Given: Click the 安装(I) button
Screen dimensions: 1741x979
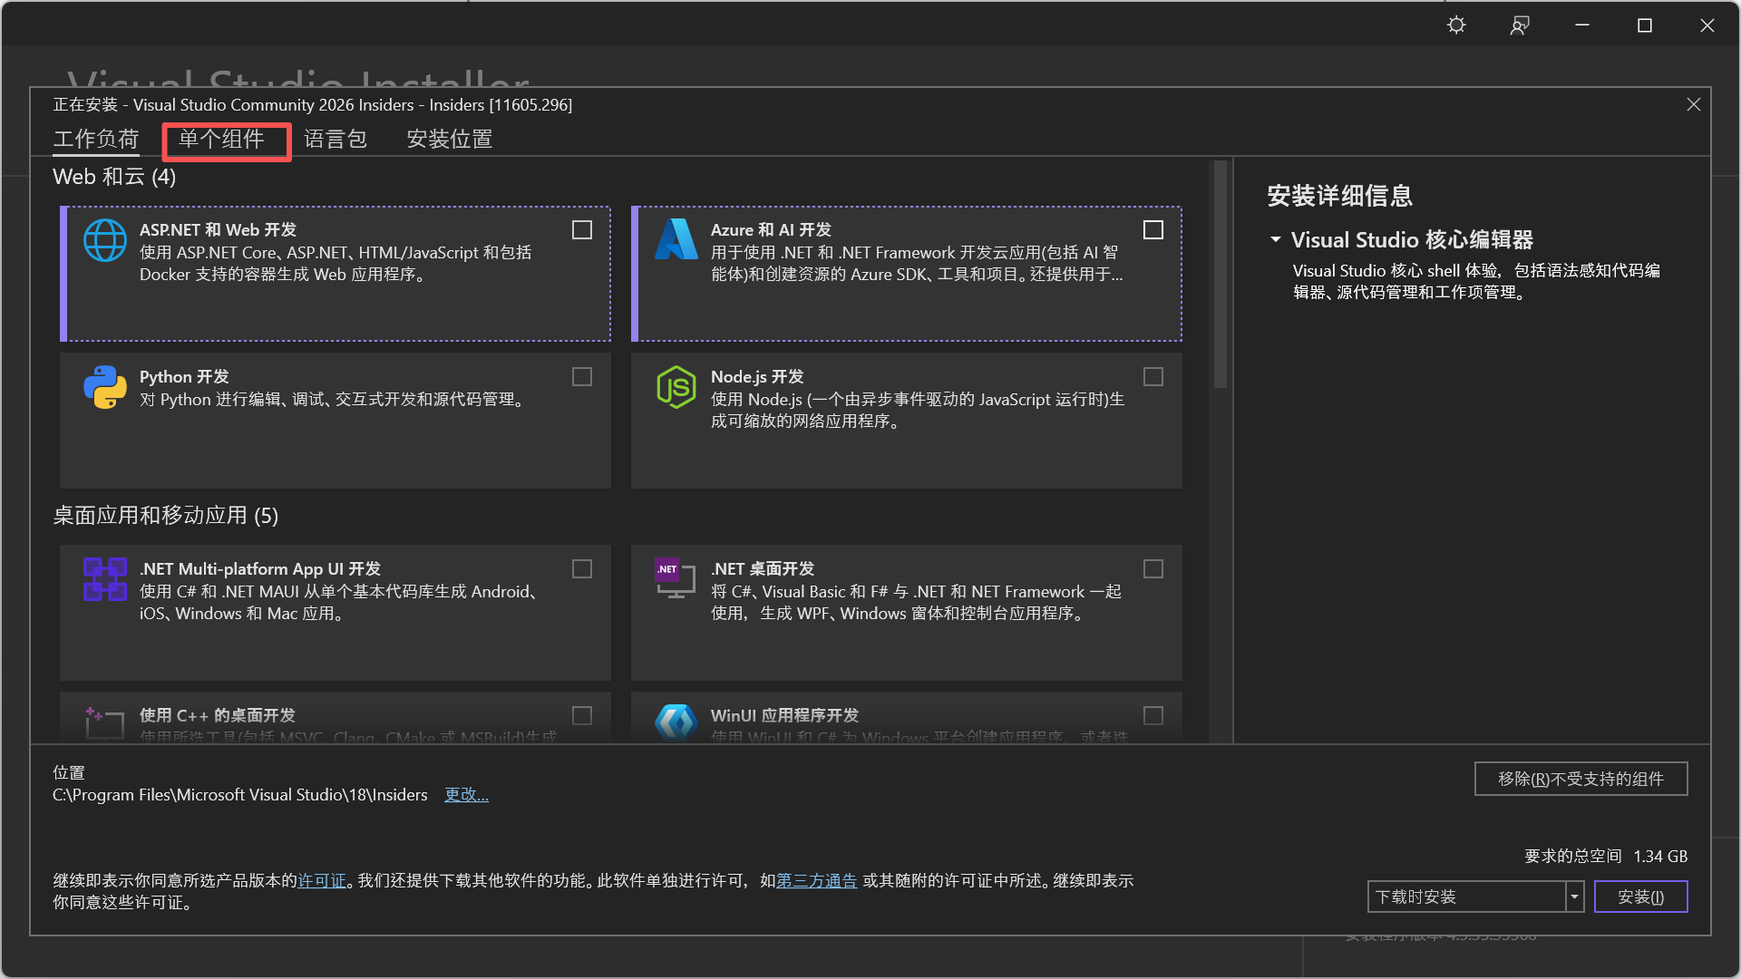Looking at the screenshot, I should coord(1640,897).
